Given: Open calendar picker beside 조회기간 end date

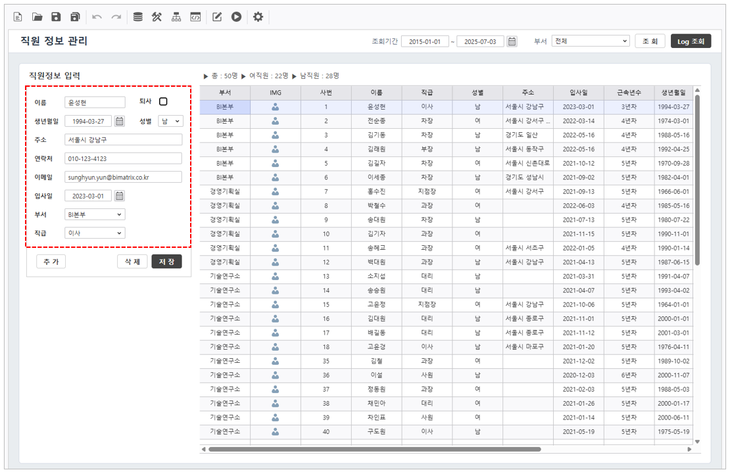Looking at the screenshot, I should click(512, 41).
